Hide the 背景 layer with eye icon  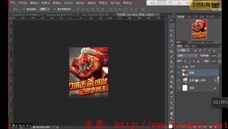point(179,88)
